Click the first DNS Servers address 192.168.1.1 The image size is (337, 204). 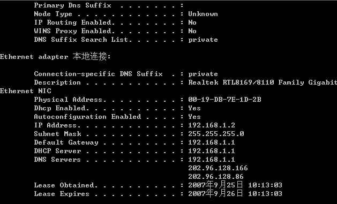pos(212,160)
